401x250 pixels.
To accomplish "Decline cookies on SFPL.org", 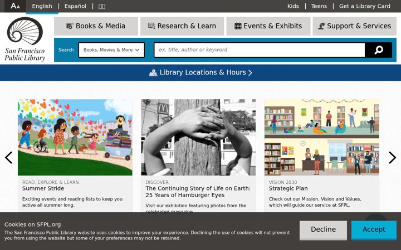I will (x=323, y=229).
